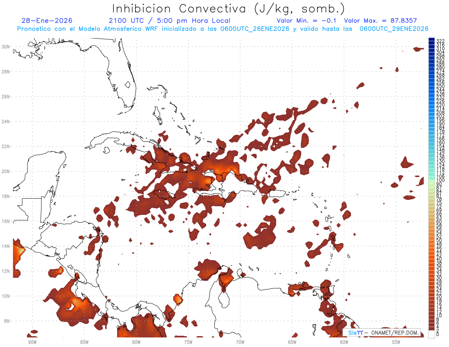The image size is (449, 347).
Task: Click the 70W longitude label
Action: 240,341
